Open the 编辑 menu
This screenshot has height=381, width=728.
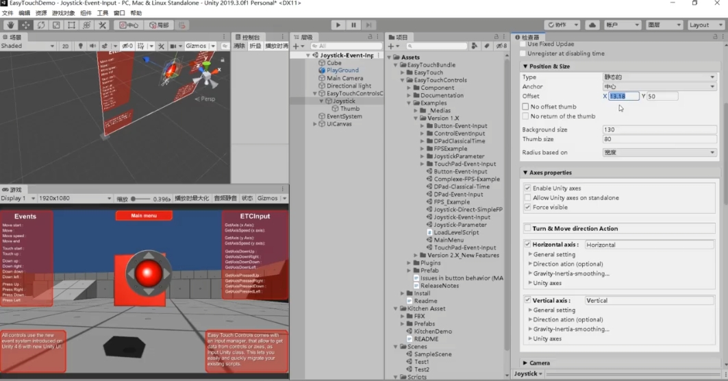[x=24, y=13]
